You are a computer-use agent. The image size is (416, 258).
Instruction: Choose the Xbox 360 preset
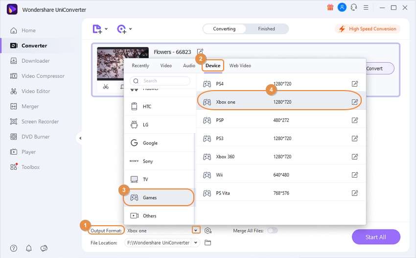pyautogui.click(x=281, y=157)
